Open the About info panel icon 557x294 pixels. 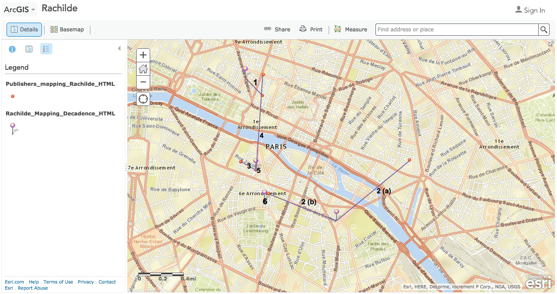(x=12, y=49)
